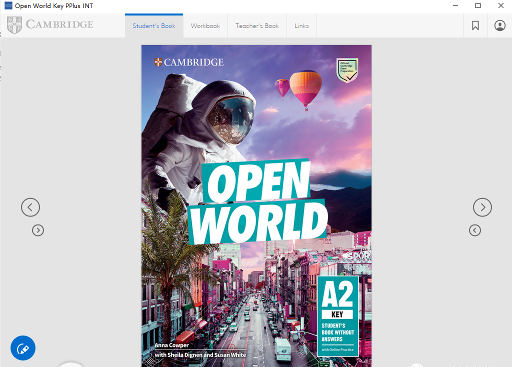Open the bookmark icon in the header

pos(475,25)
